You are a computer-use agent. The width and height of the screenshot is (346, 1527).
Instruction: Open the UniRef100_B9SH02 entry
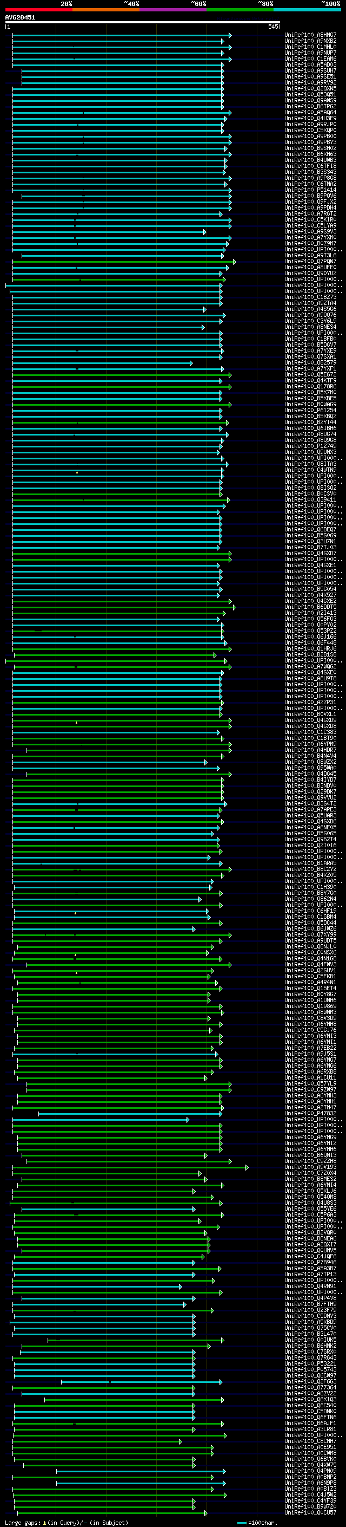click(x=310, y=148)
